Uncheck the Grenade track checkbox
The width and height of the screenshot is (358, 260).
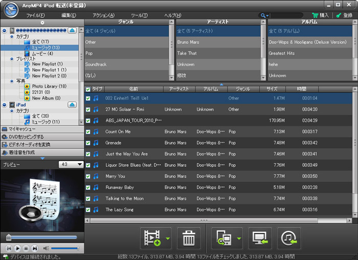tap(88, 143)
